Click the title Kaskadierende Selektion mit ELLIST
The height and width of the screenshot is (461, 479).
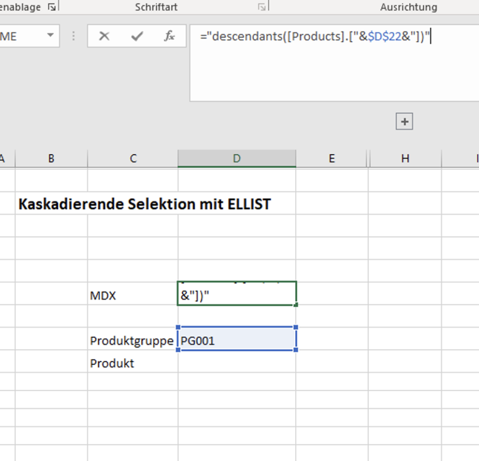(144, 204)
